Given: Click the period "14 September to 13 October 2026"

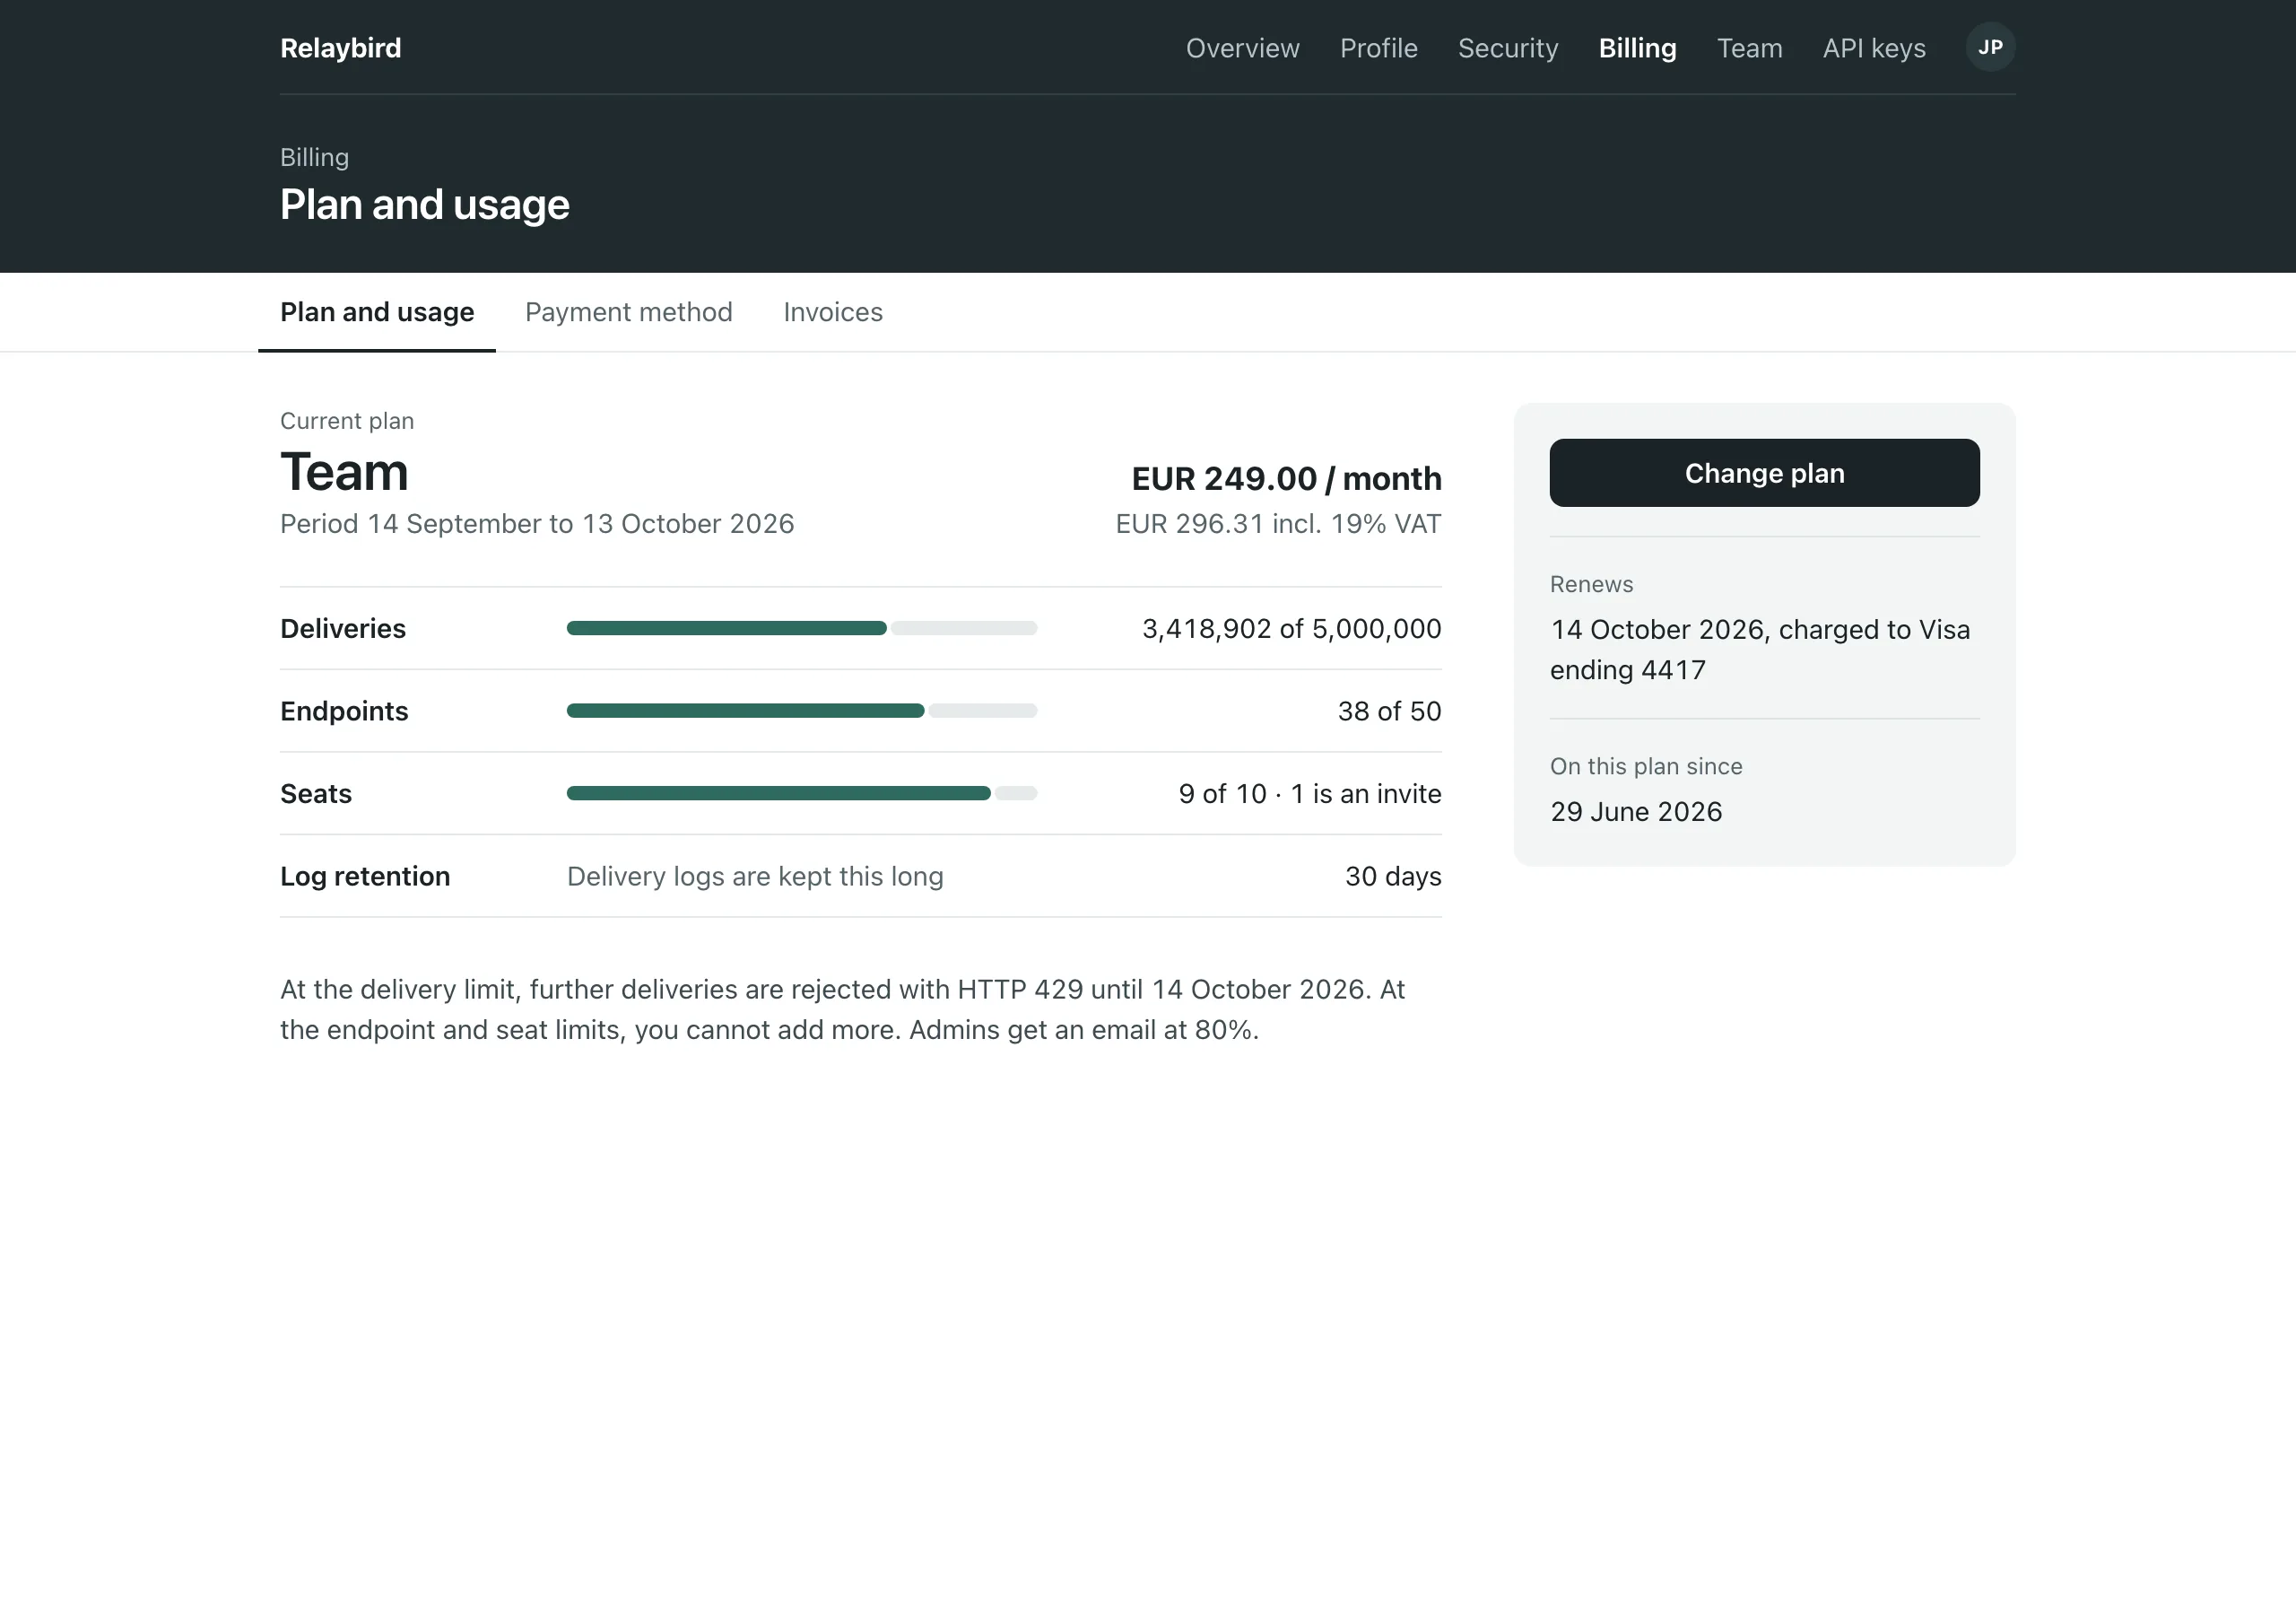Looking at the screenshot, I should click(580, 524).
